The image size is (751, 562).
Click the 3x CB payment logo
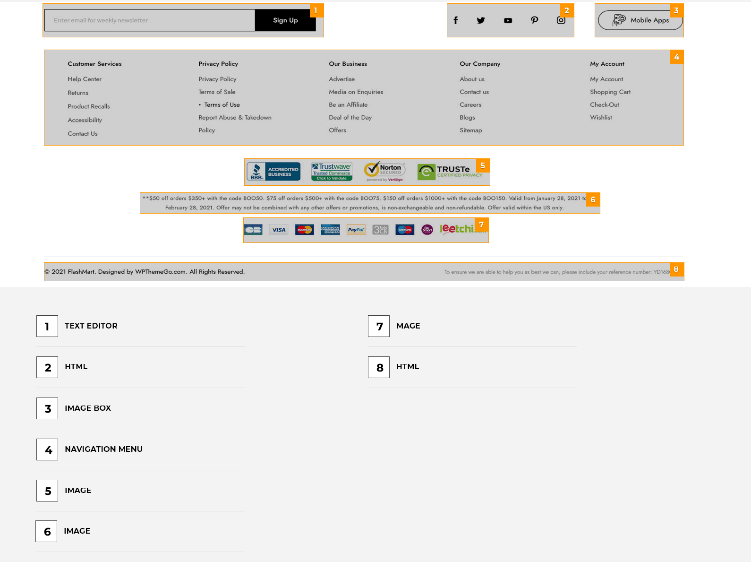point(380,230)
